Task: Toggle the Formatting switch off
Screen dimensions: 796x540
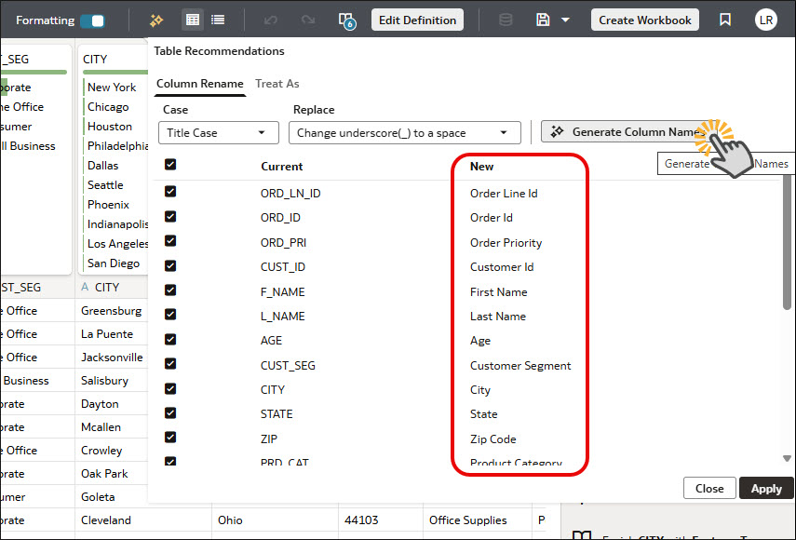Action: pyautogui.click(x=92, y=20)
